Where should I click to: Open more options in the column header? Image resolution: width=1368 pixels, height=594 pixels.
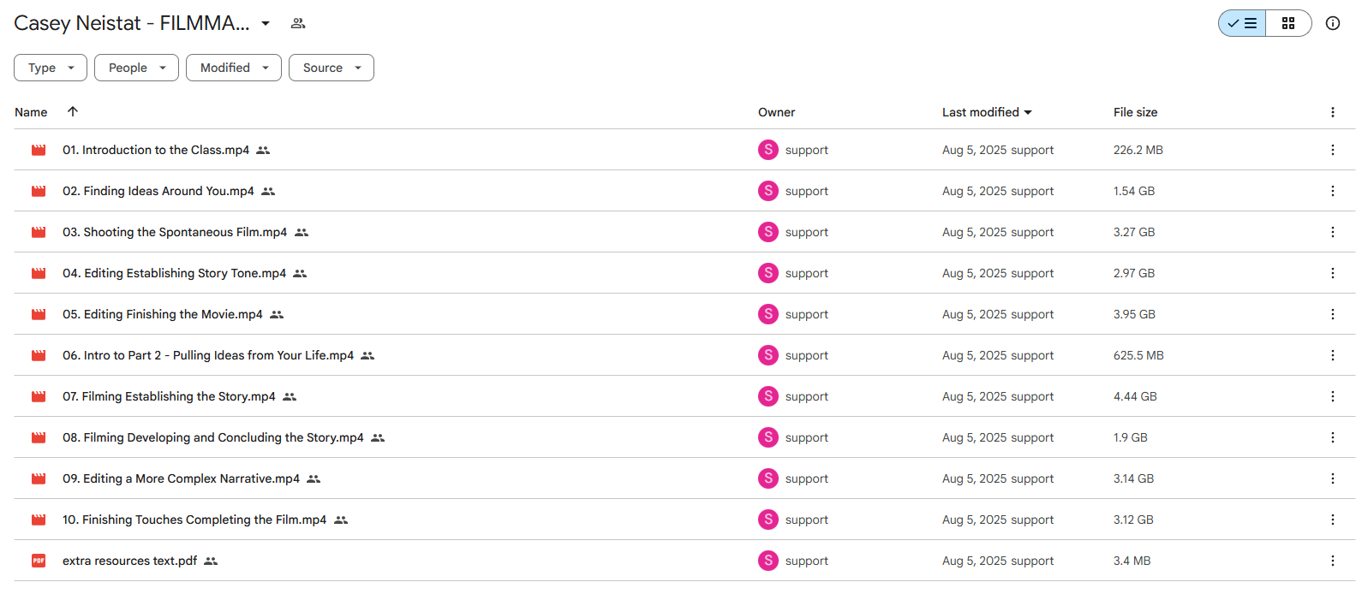pyautogui.click(x=1333, y=112)
